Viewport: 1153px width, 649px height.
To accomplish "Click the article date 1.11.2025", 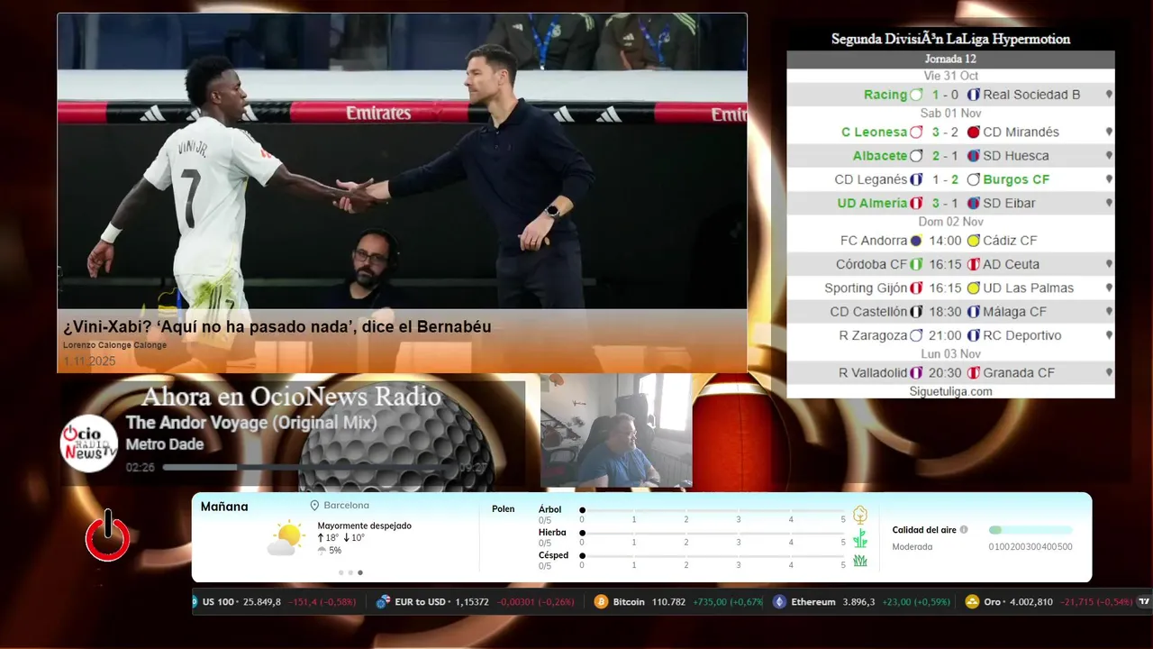I will (x=89, y=361).
